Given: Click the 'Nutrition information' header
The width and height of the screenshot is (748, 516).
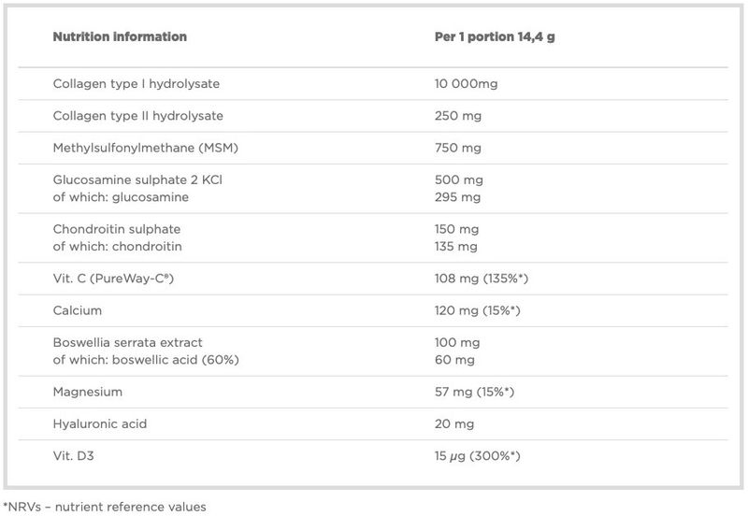Looking at the screenshot, I should coord(120,36).
